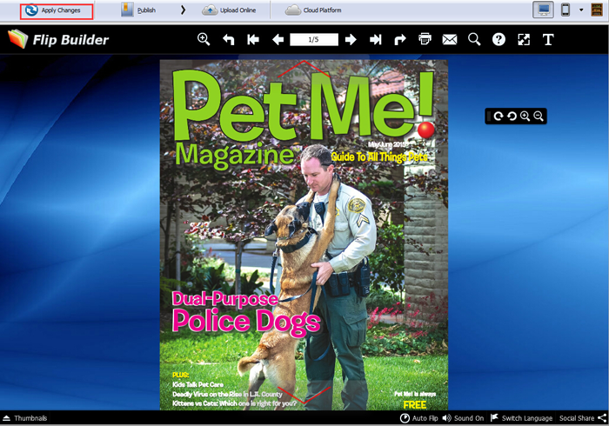Toggle Sound On
This screenshot has height=426, width=609.
tap(463, 418)
